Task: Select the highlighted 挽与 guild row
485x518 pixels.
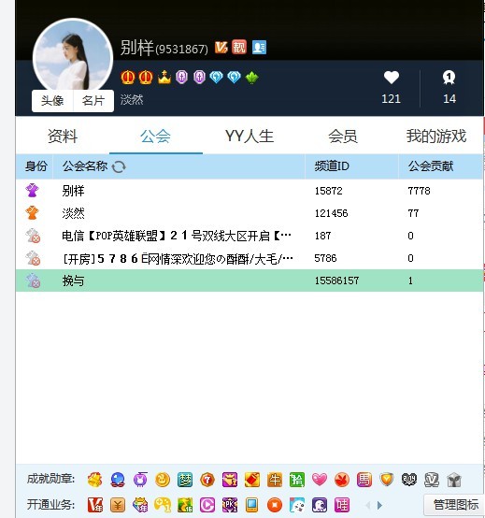Action: (x=250, y=281)
